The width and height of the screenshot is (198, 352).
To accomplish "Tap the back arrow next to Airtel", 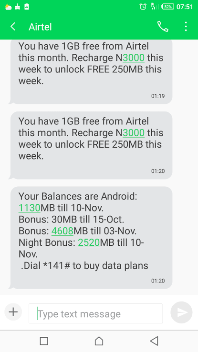I will 13,27.
